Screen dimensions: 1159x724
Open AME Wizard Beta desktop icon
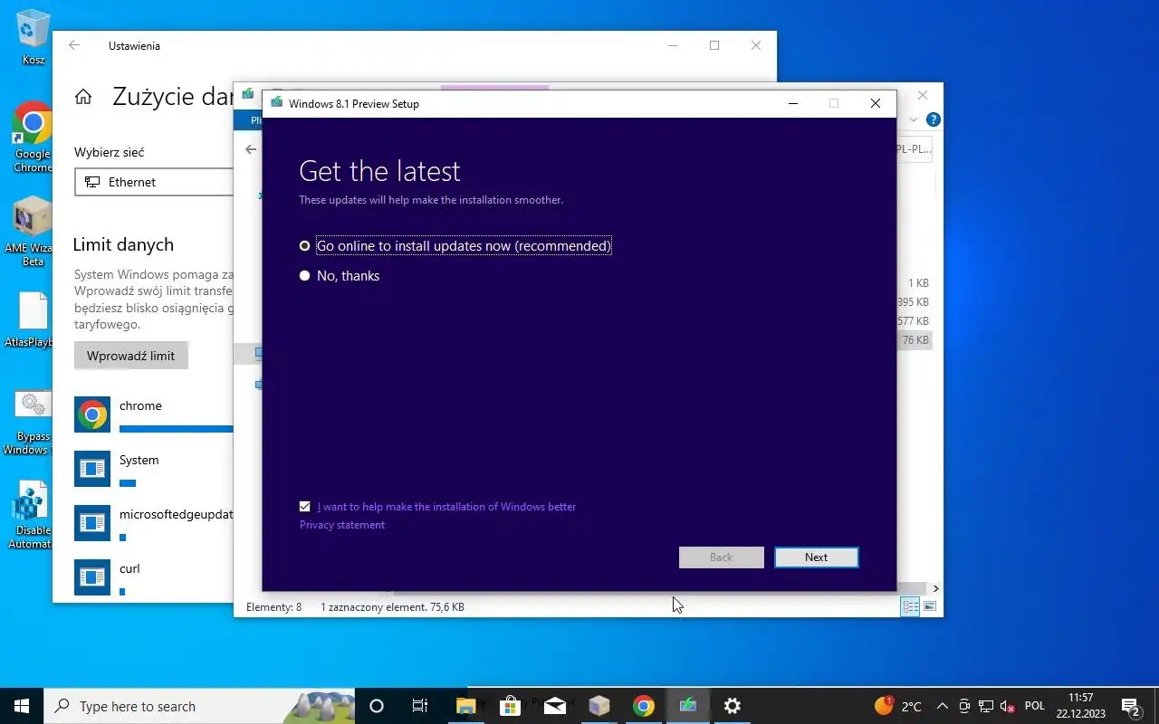point(33,232)
